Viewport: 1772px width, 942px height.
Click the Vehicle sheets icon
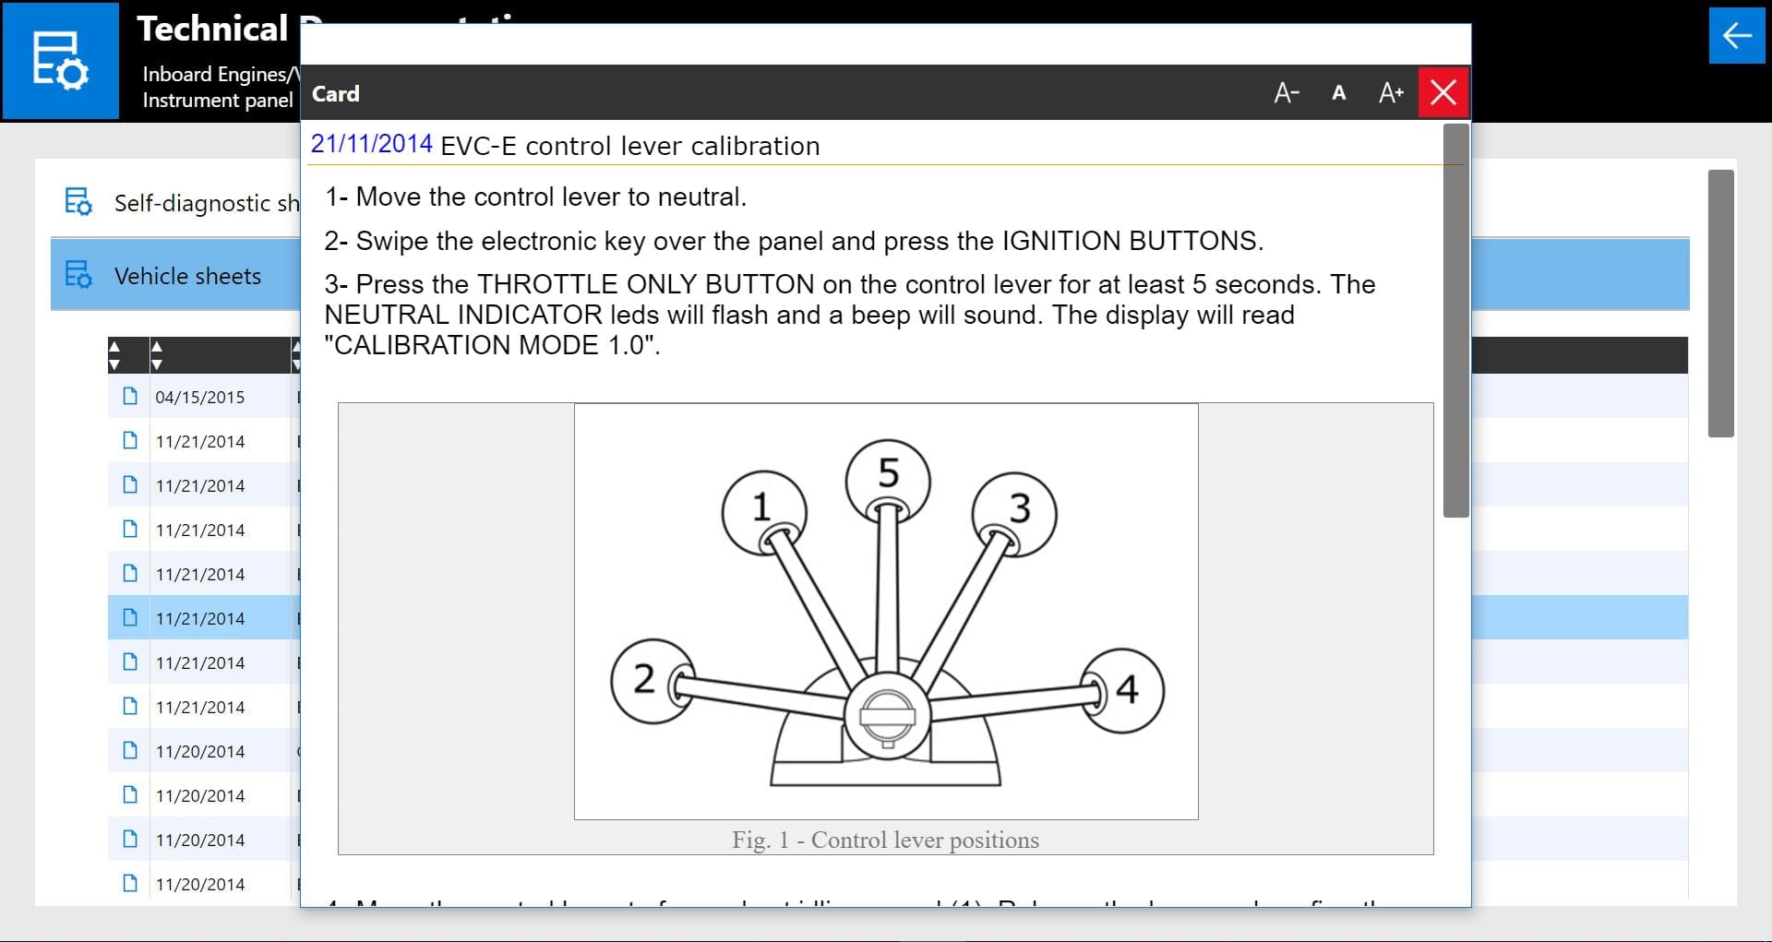78,275
